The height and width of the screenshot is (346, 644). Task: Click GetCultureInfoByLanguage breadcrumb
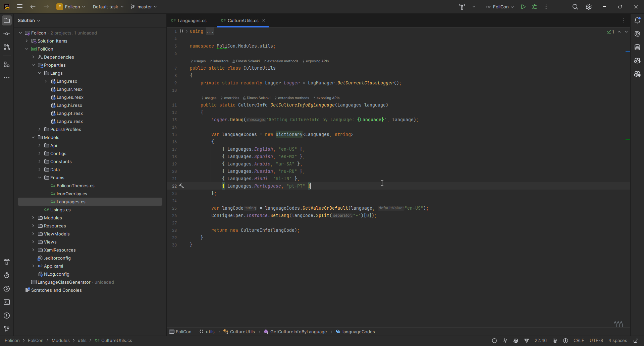tap(295, 332)
